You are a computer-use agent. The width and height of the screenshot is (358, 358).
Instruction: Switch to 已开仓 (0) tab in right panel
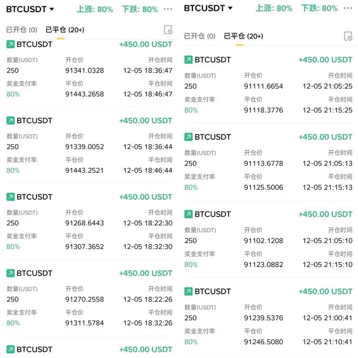[x=200, y=36]
